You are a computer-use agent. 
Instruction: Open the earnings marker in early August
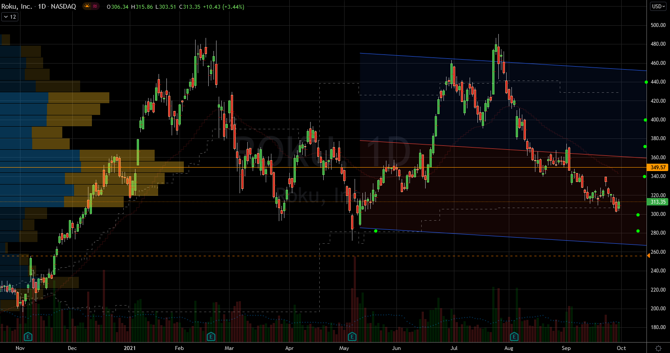coord(514,336)
